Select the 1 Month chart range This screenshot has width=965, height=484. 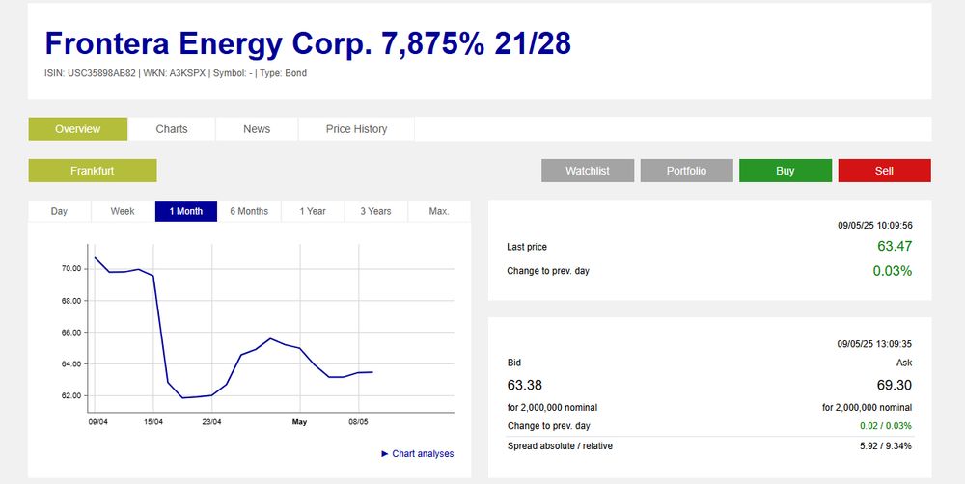point(186,211)
